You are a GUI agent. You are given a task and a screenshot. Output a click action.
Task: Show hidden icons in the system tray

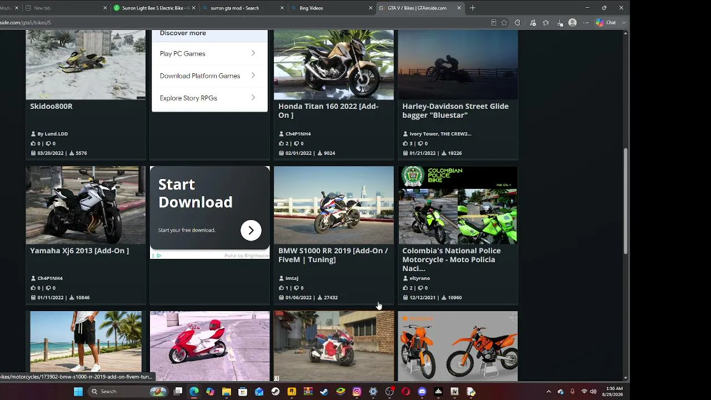pos(549,392)
